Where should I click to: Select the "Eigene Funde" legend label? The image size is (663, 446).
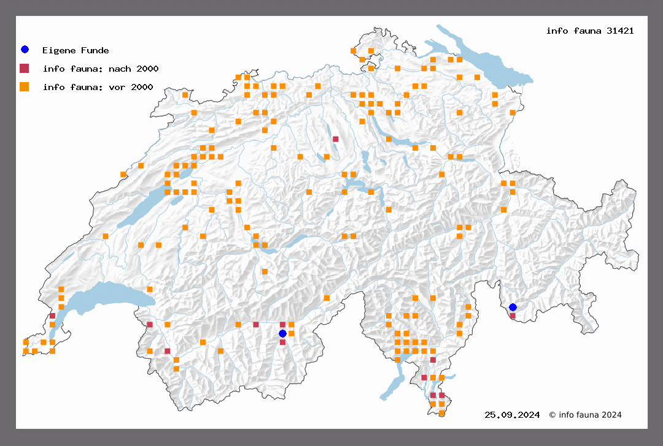click(x=76, y=50)
